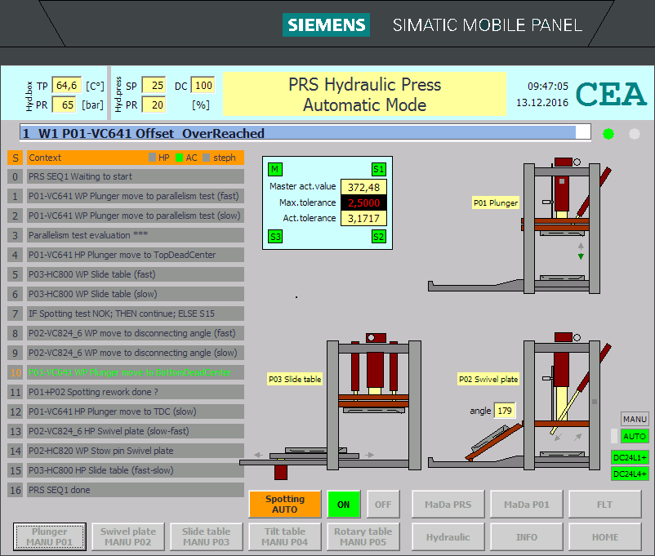Click the Spotting AUTO button
Viewport: 655px width, 556px height.
click(285, 505)
